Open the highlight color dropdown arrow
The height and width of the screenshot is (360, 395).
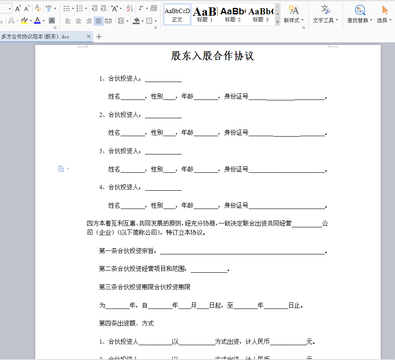pyautogui.click(x=30, y=21)
